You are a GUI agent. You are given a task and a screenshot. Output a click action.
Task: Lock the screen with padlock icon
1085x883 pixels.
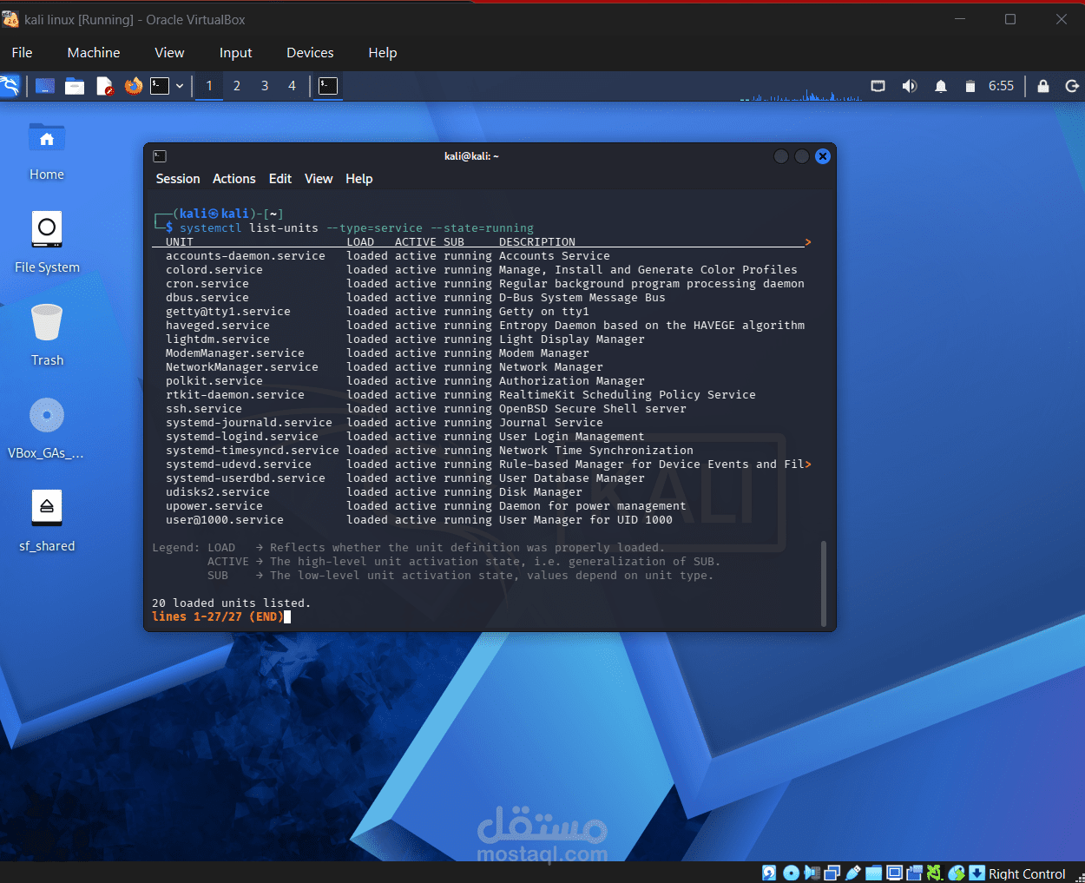(1043, 86)
